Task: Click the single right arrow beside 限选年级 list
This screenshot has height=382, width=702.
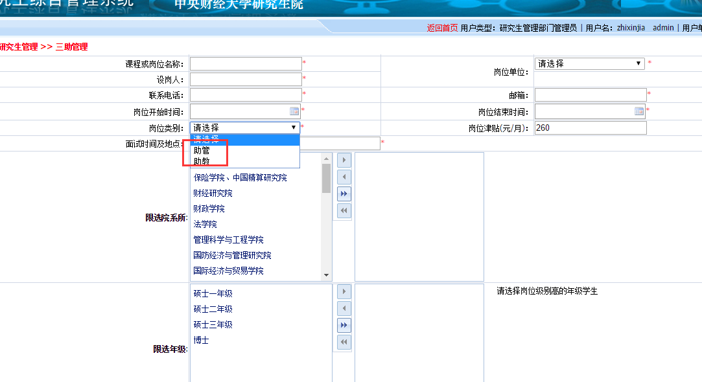Action: [344, 292]
